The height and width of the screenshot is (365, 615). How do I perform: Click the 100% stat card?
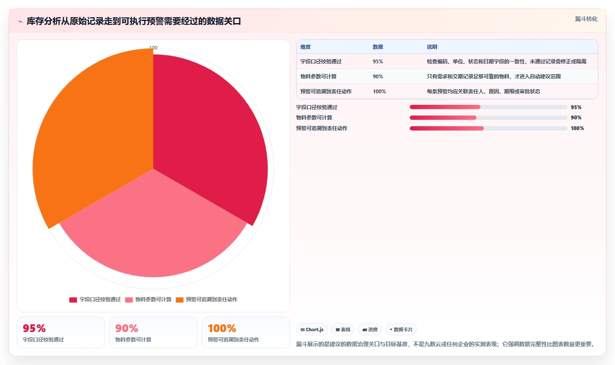click(x=246, y=332)
